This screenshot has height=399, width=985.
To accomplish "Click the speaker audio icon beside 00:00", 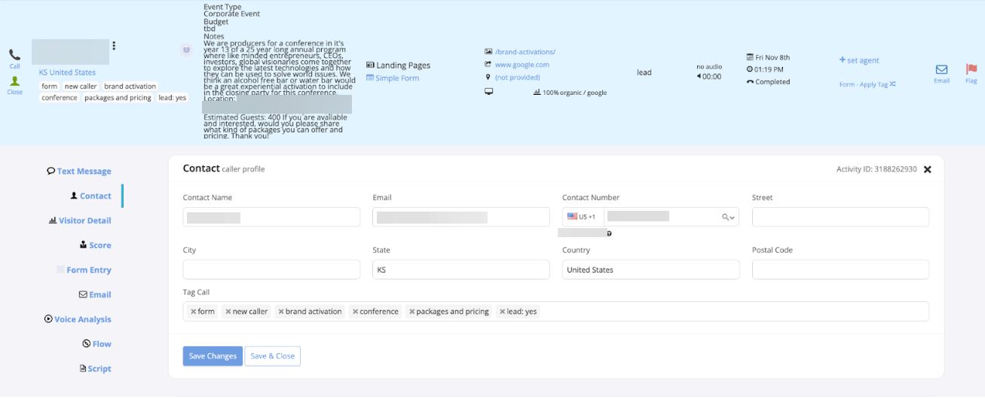I will point(699,76).
